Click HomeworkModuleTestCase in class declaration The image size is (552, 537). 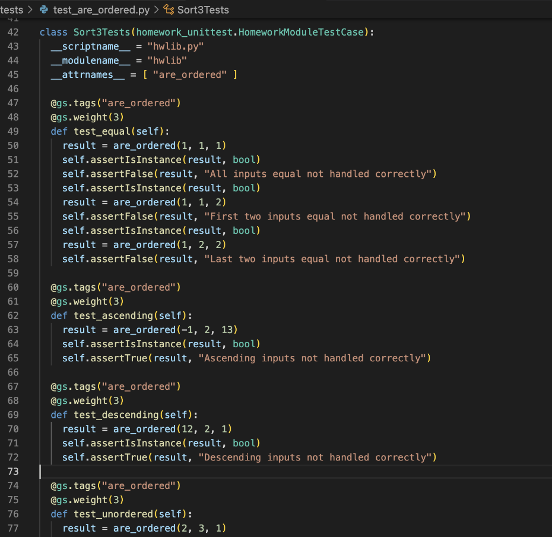pyautogui.click(x=301, y=32)
